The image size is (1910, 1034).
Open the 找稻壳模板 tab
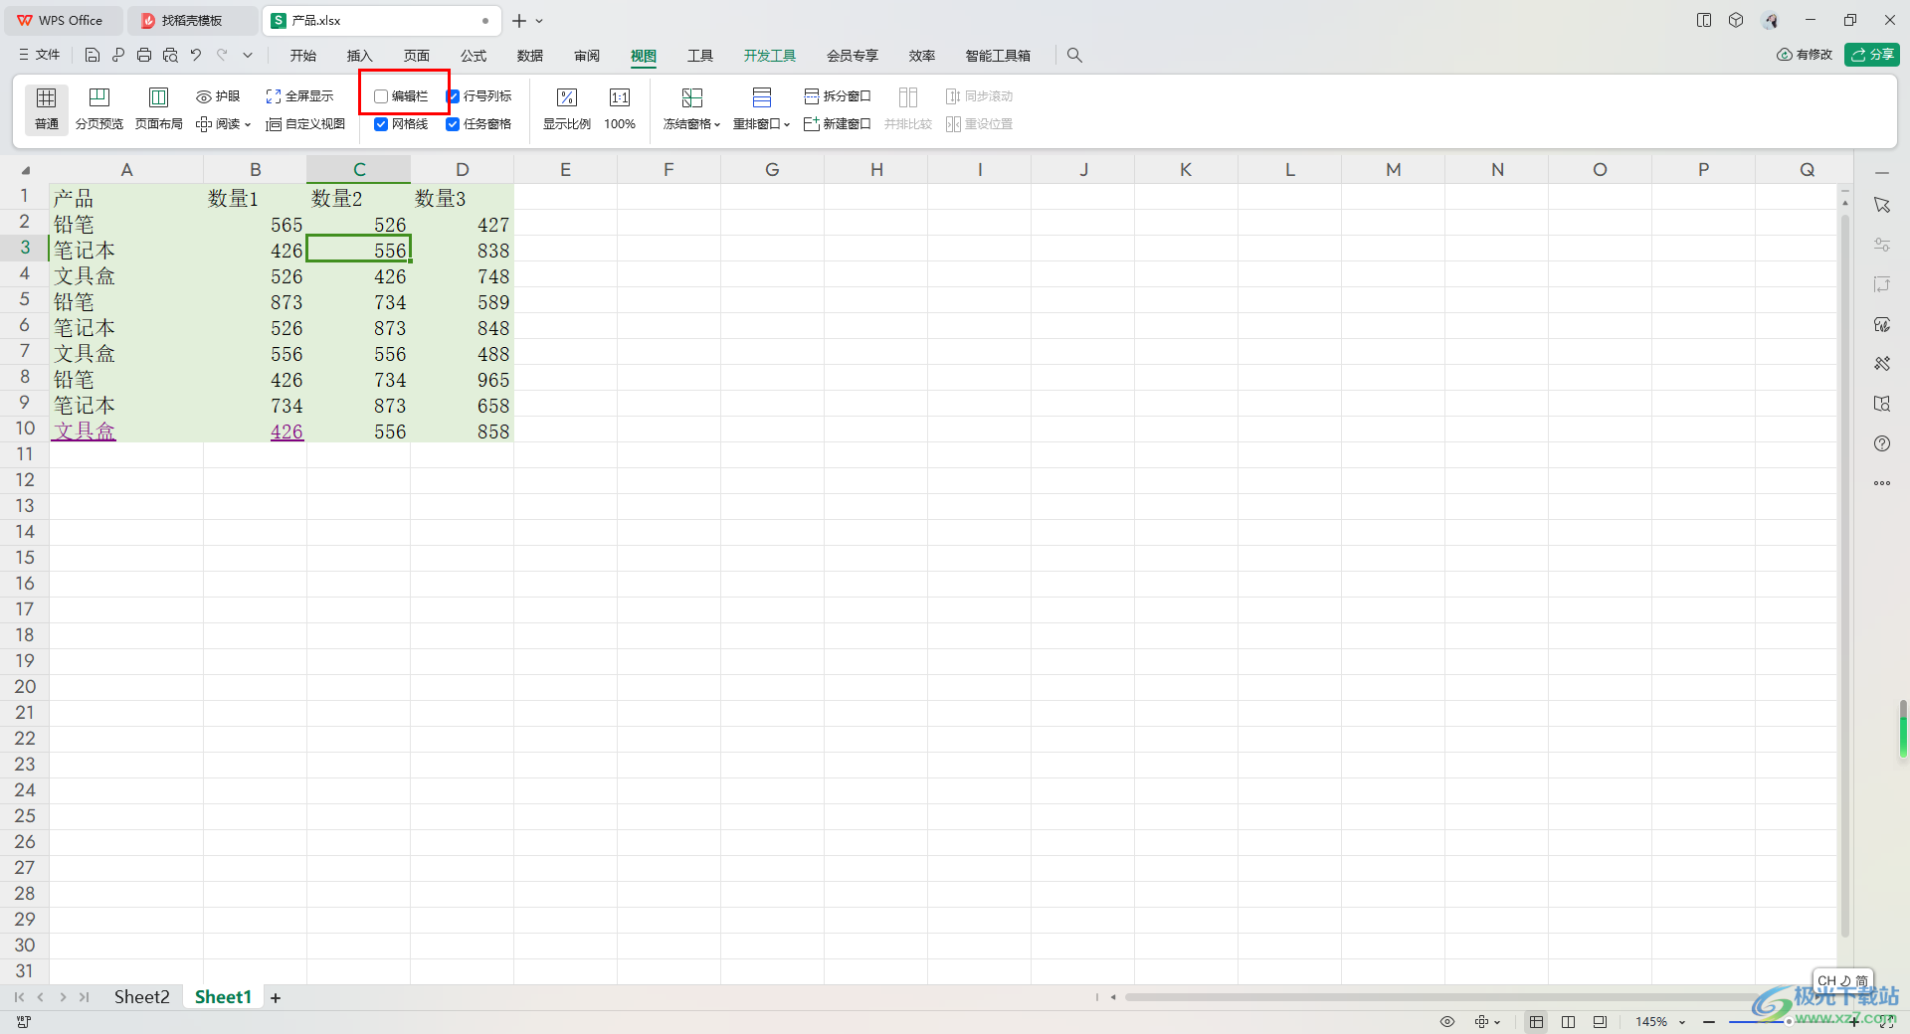[192, 21]
